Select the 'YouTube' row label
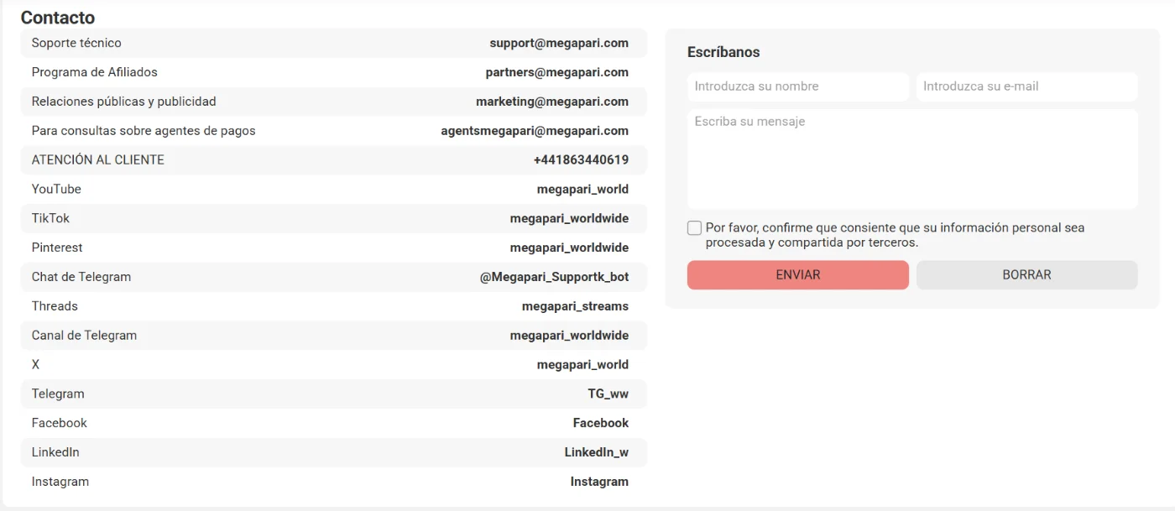1175x511 pixels. [x=56, y=190]
